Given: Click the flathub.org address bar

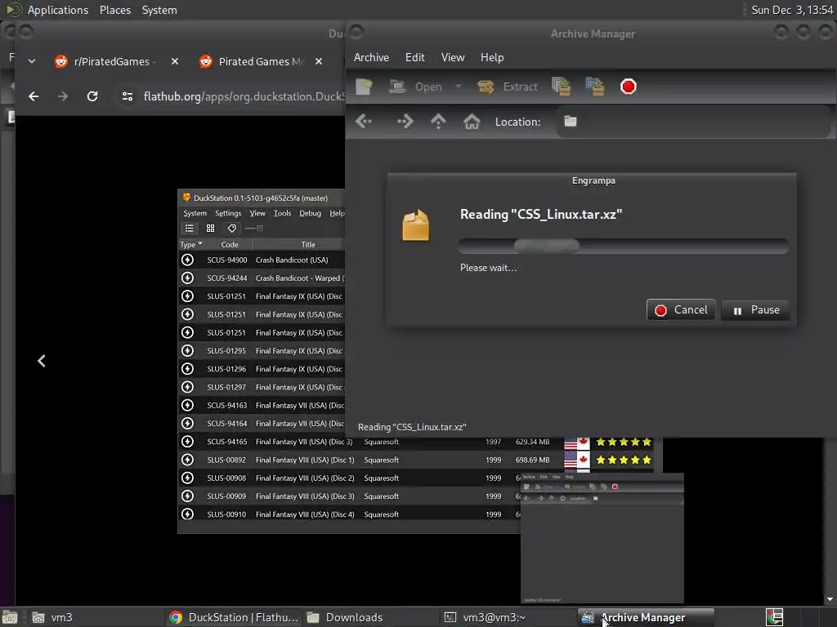Looking at the screenshot, I should [x=244, y=96].
